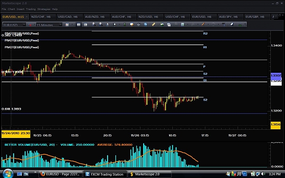Screen dimensions: 285x178
Task: Click the blue globe toolbar icon
Action: (x=145, y=24)
